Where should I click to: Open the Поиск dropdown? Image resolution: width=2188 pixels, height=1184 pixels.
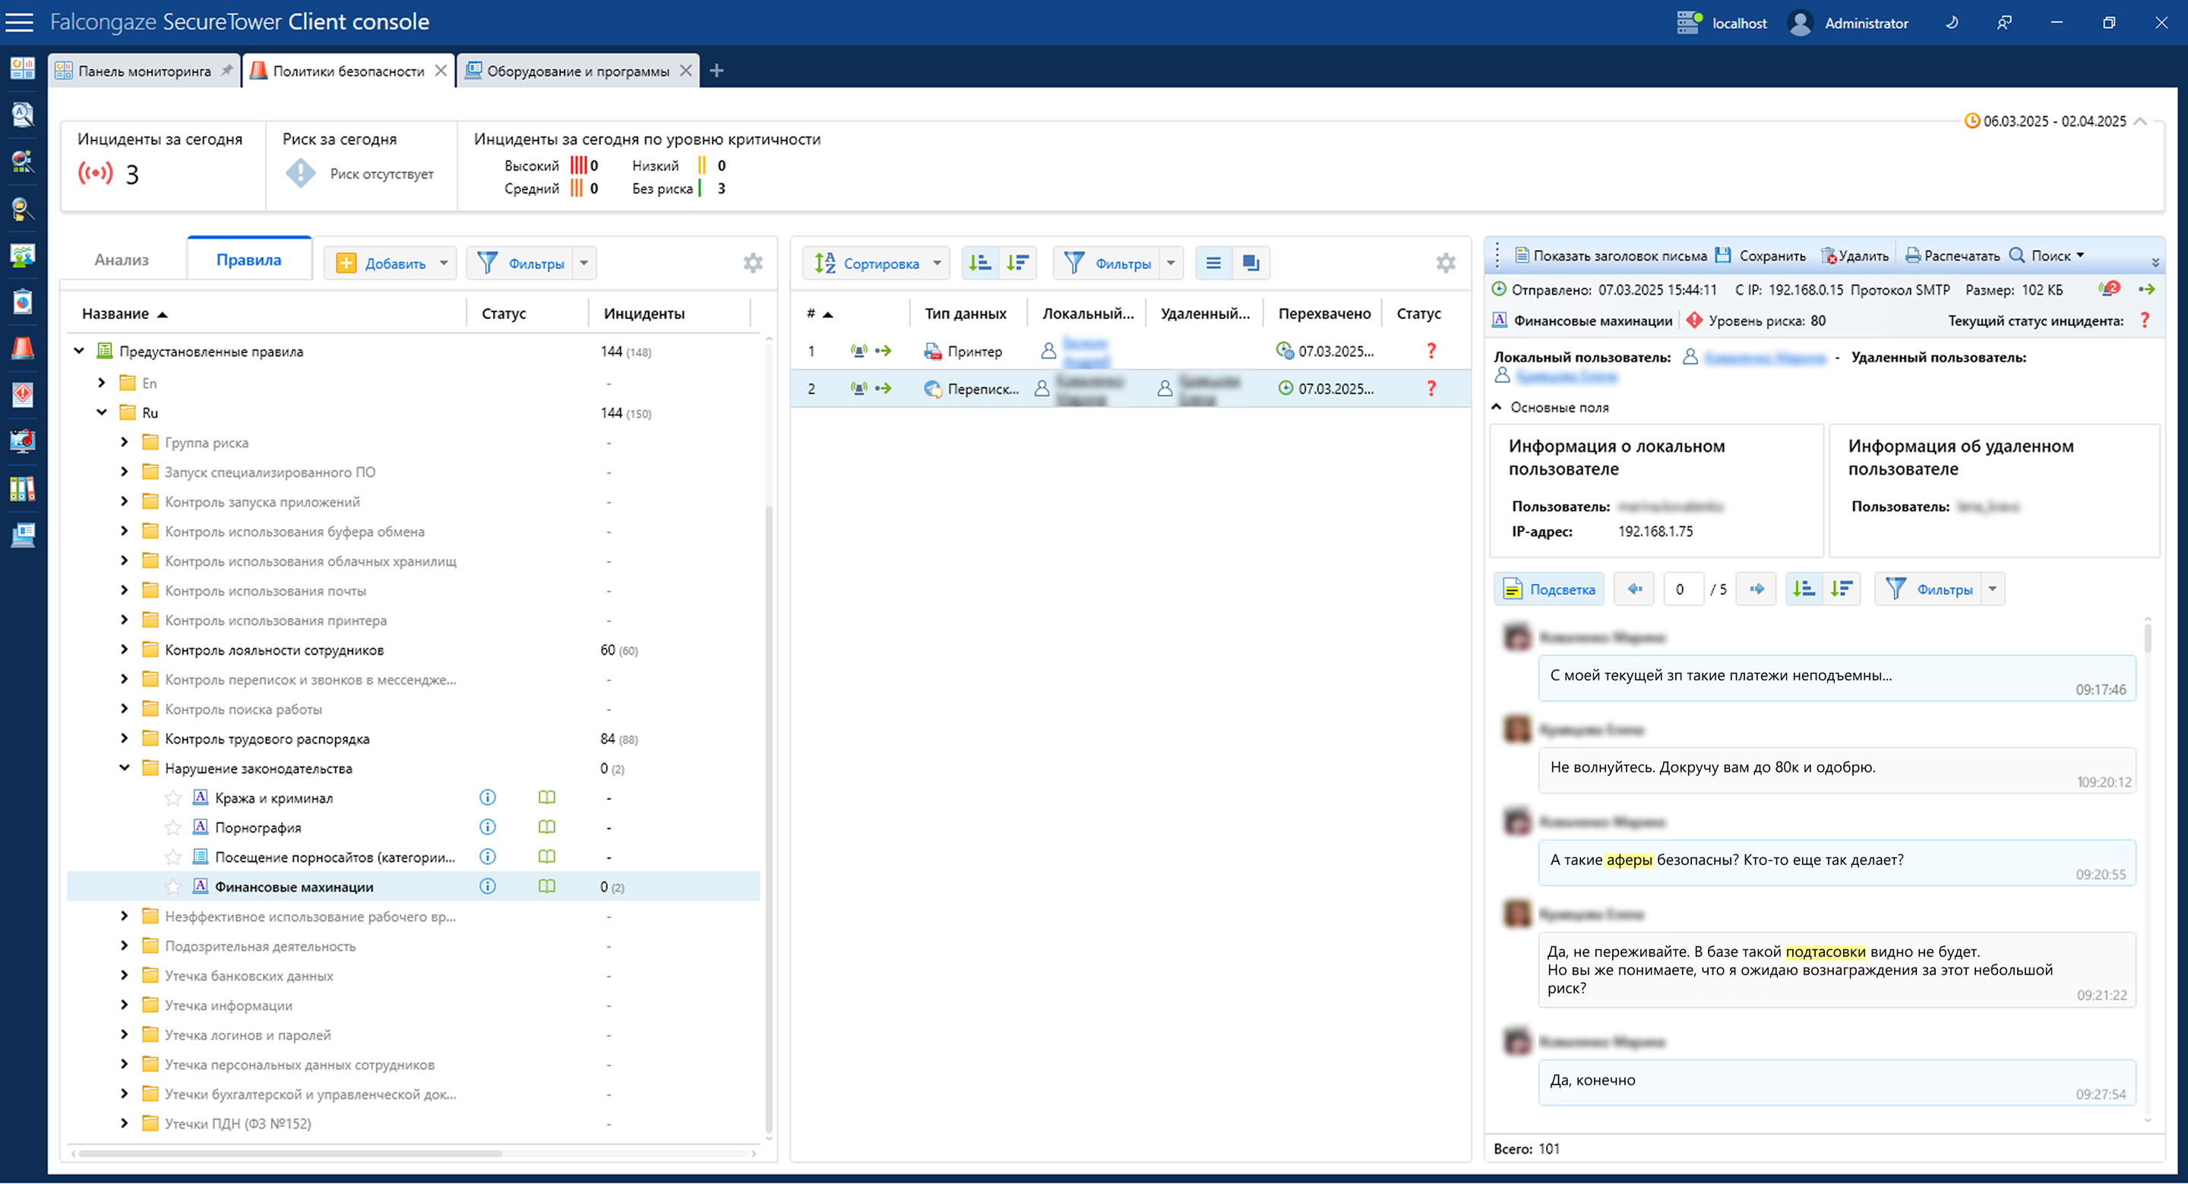[x=2047, y=256]
